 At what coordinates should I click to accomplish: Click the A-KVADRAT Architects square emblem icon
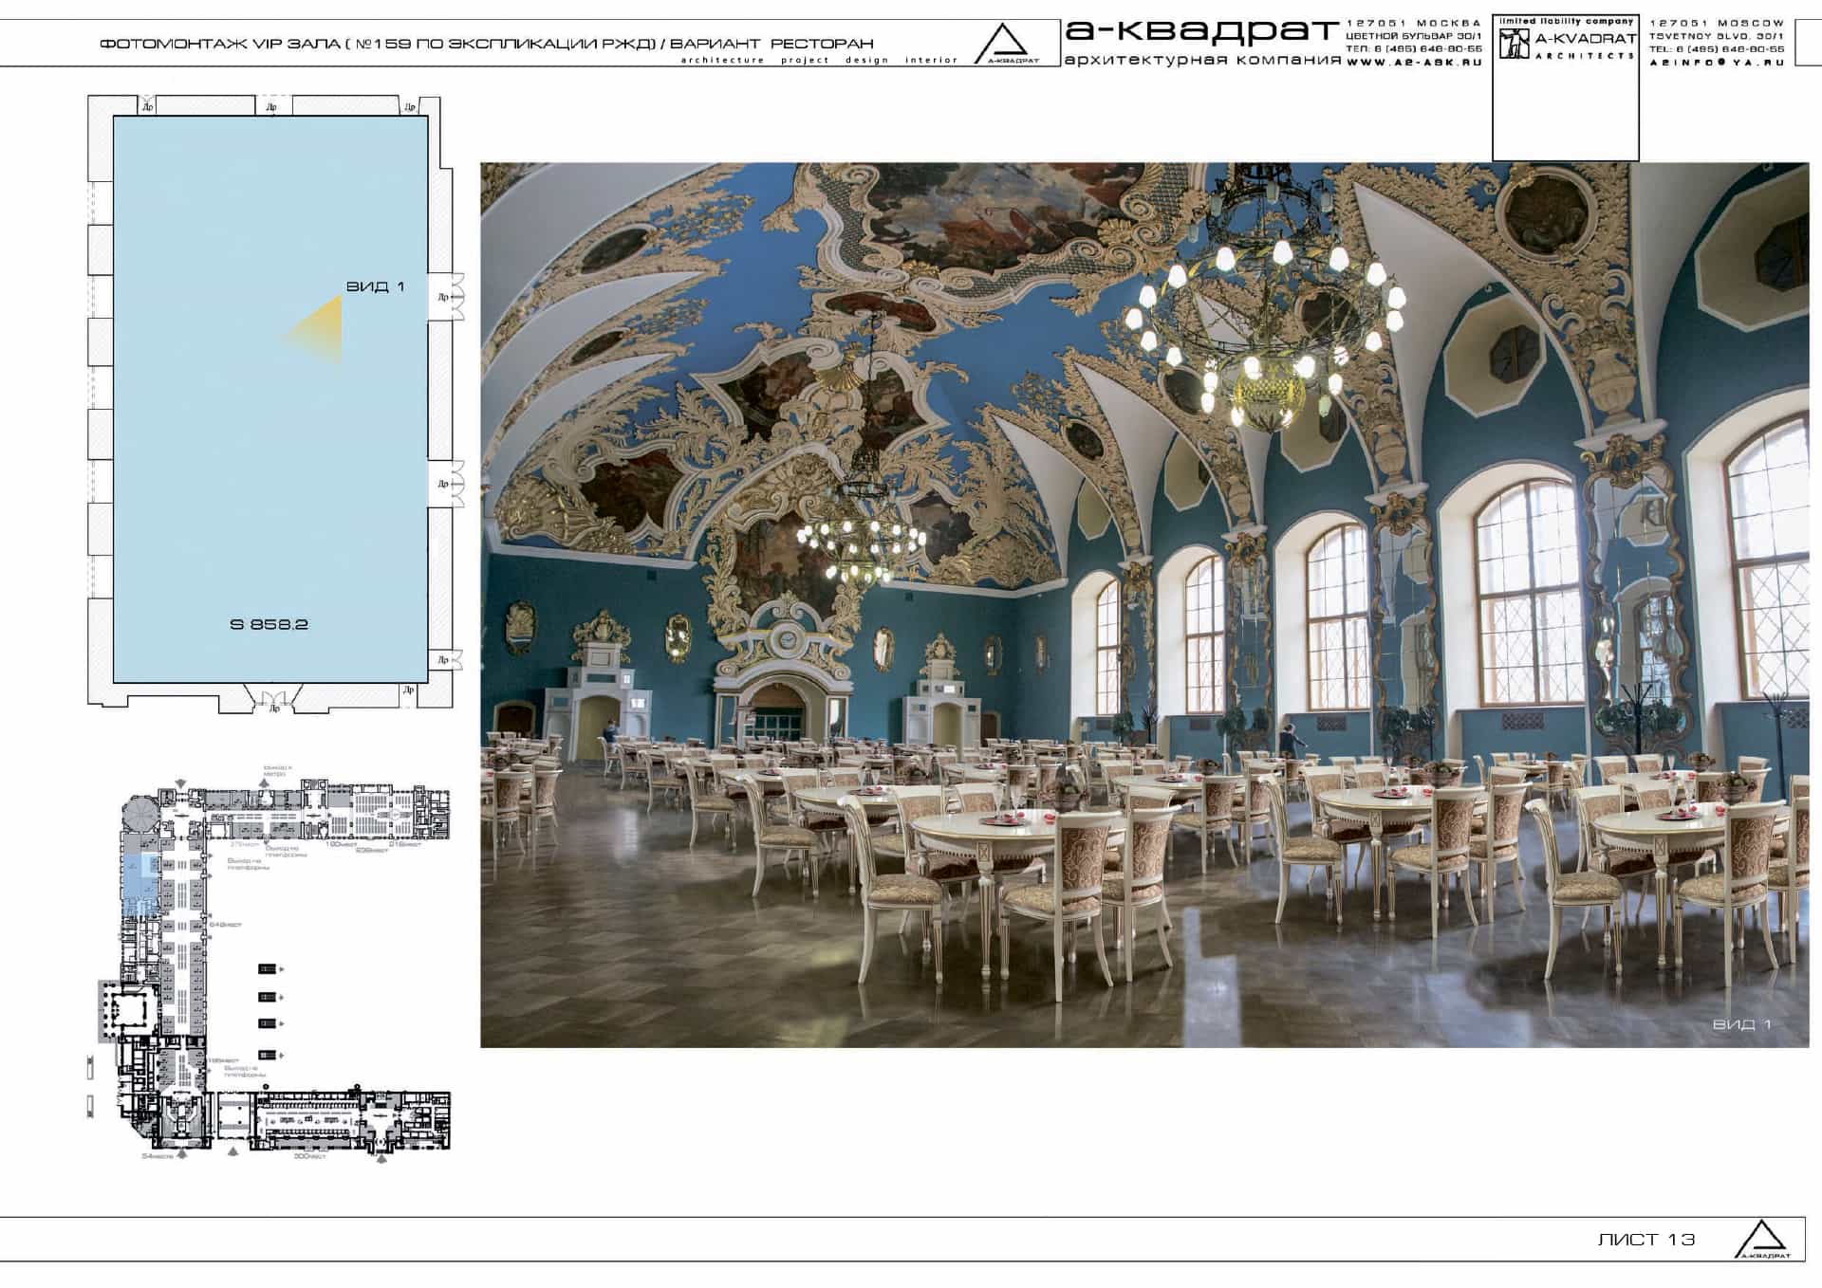pos(1514,44)
